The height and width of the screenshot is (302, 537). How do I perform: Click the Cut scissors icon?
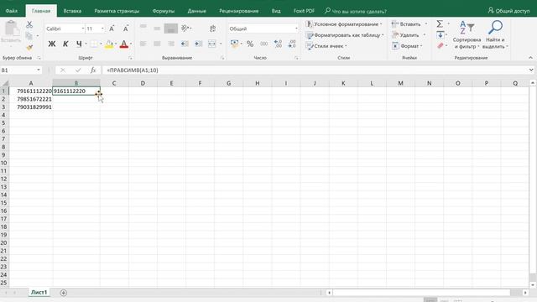point(29,24)
